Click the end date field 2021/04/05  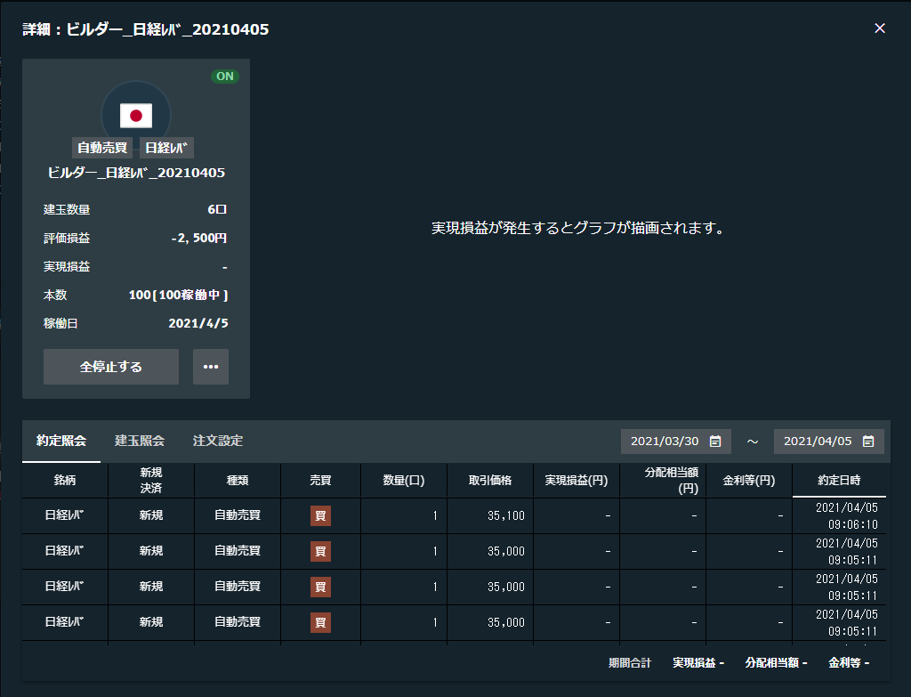[x=818, y=442]
